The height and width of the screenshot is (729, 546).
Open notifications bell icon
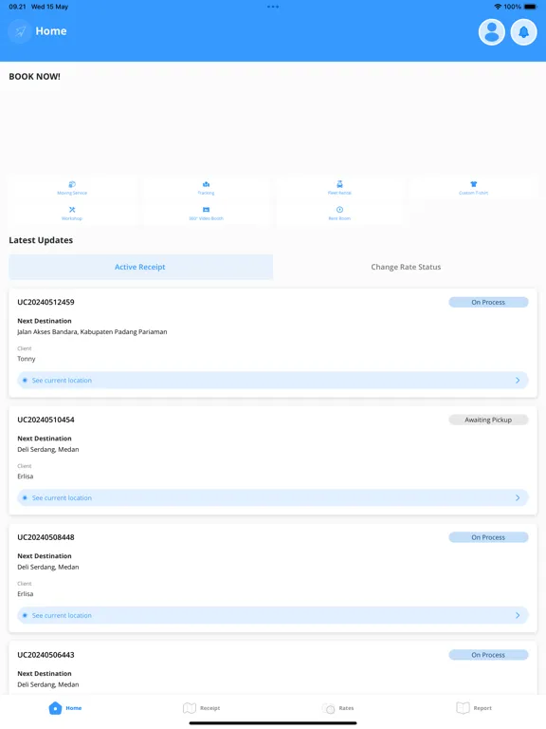tap(523, 32)
